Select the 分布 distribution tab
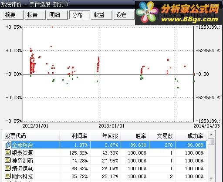Image resolution: width=223 pixels, height=182 pixels. click(x=79, y=15)
